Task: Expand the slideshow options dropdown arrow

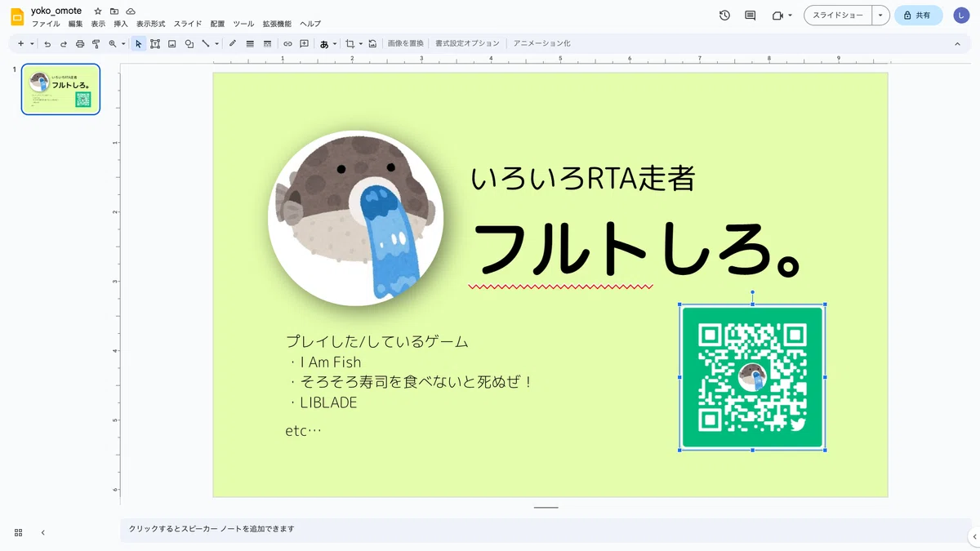Action: click(880, 16)
